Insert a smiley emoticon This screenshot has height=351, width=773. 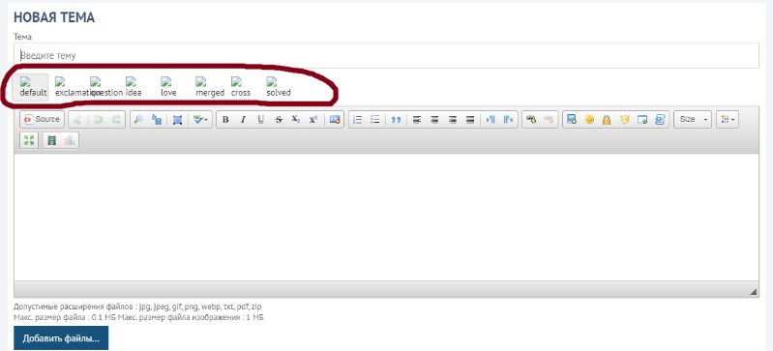pos(589,119)
